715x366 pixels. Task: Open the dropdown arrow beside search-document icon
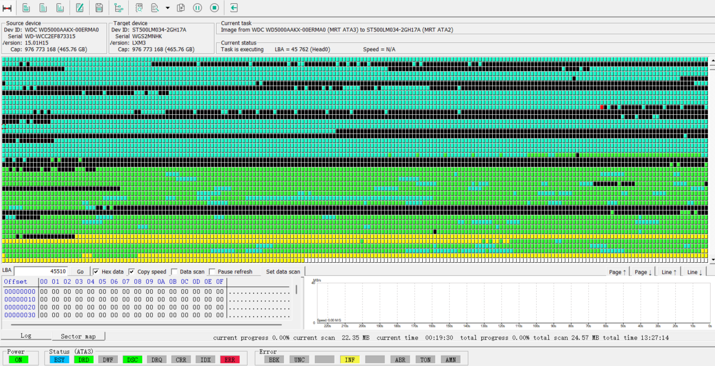167,8
